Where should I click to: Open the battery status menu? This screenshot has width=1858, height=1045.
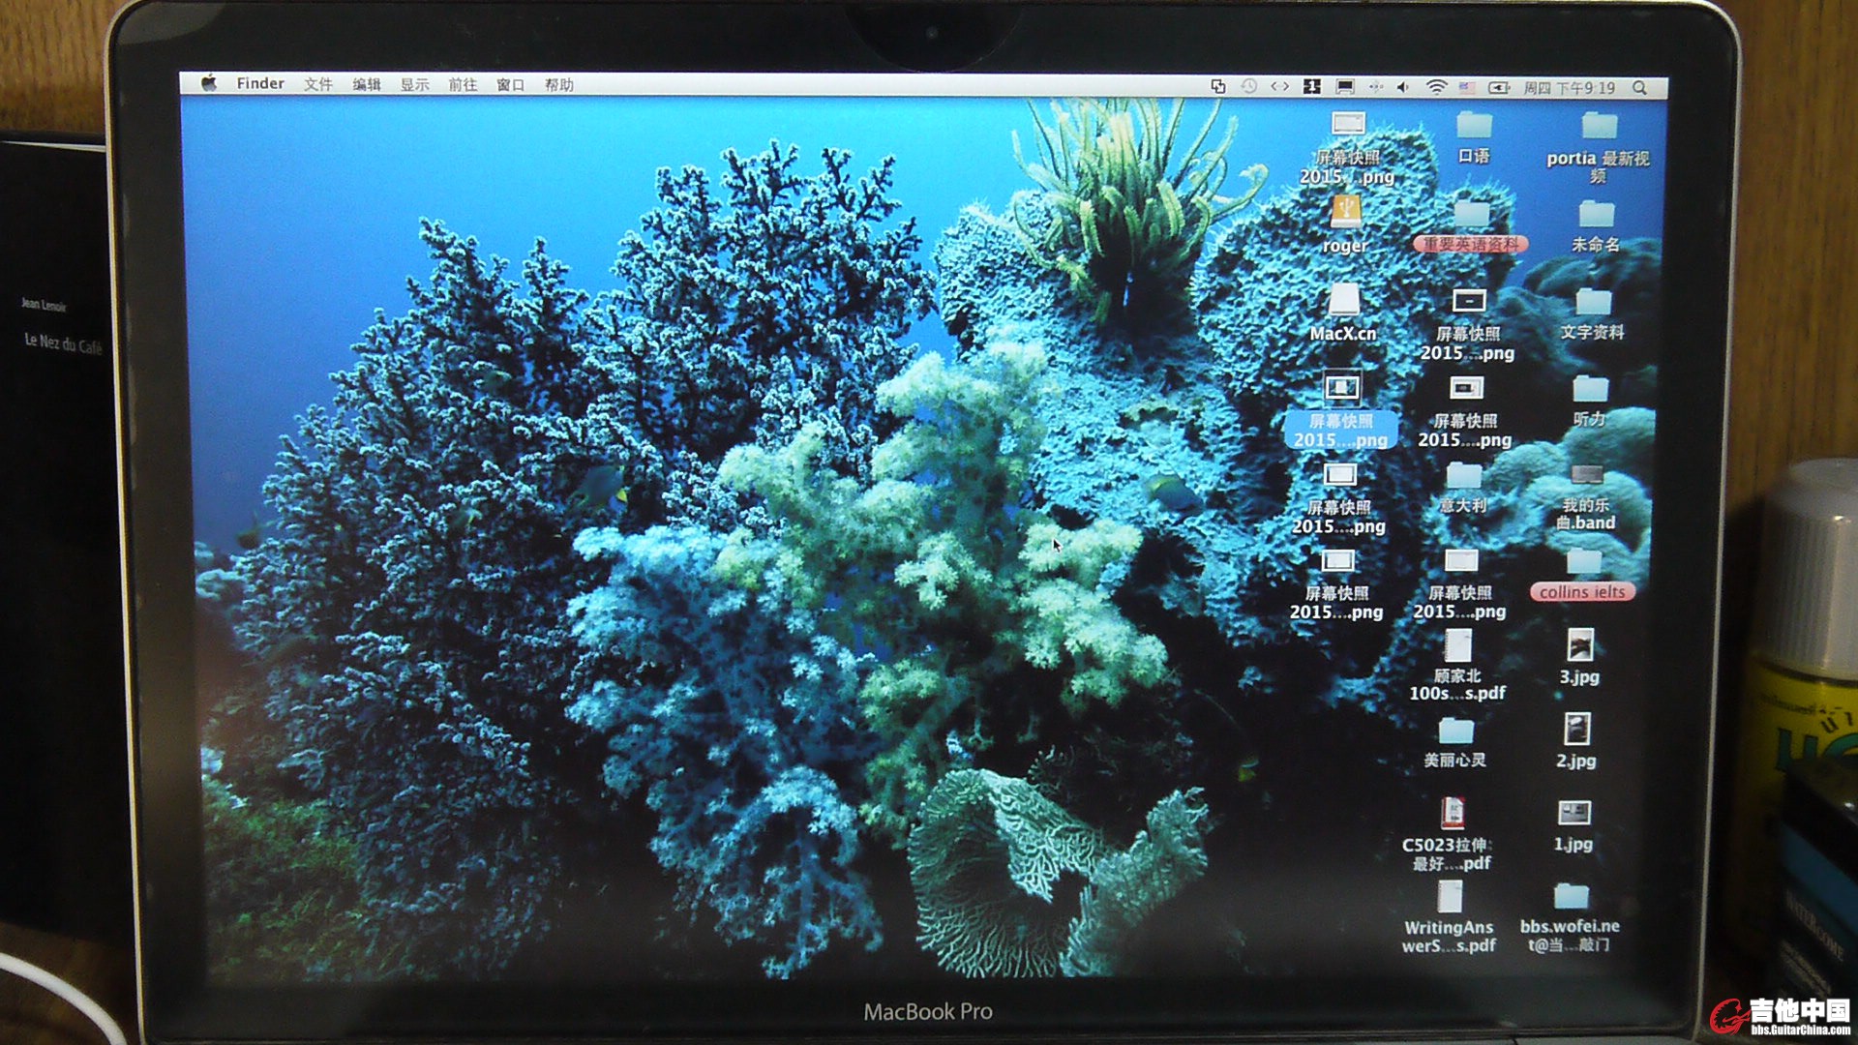point(1498,87)
